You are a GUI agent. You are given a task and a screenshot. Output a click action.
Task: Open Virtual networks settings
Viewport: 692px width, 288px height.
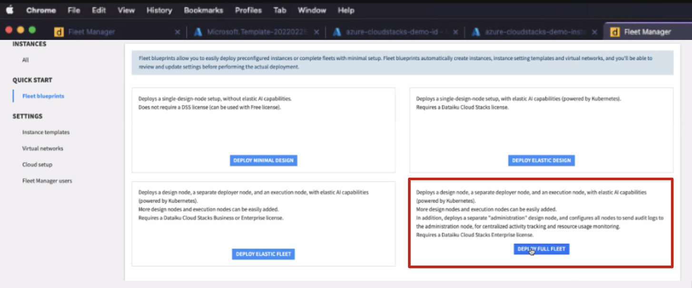[42, 148]
